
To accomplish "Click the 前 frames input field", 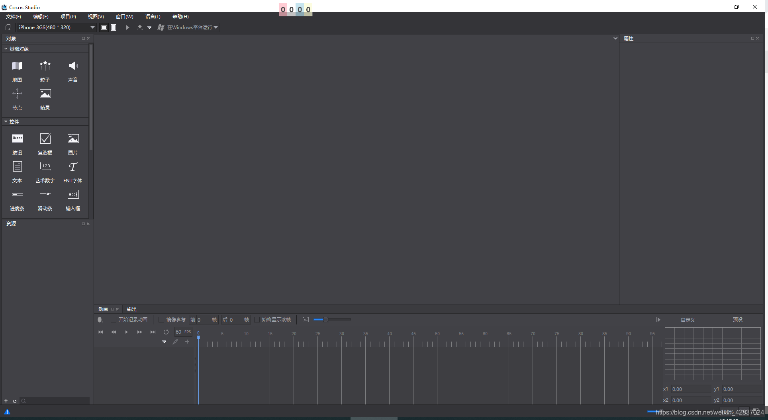I will tap(204, 320).
